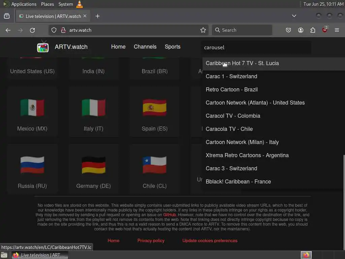This screenshot has height=259, width=345.
Task: Open the Firefox account icon
Action: coord(301,30)
